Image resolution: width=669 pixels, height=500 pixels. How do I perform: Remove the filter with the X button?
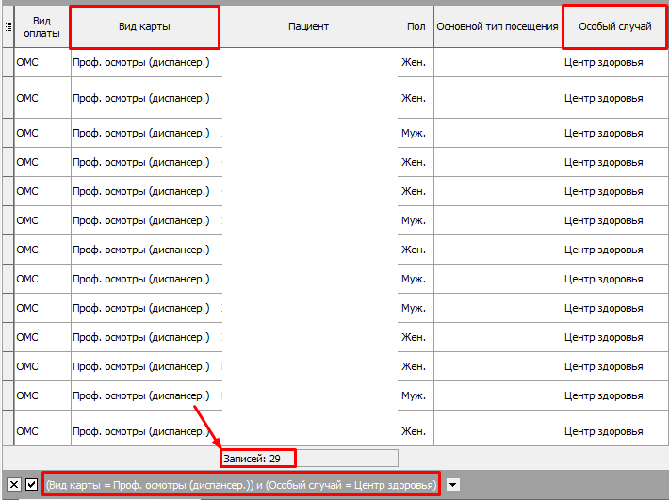[14, 485]
